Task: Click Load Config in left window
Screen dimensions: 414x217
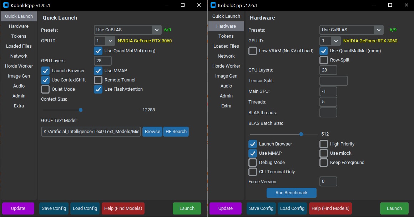Action: click(85, 208)
